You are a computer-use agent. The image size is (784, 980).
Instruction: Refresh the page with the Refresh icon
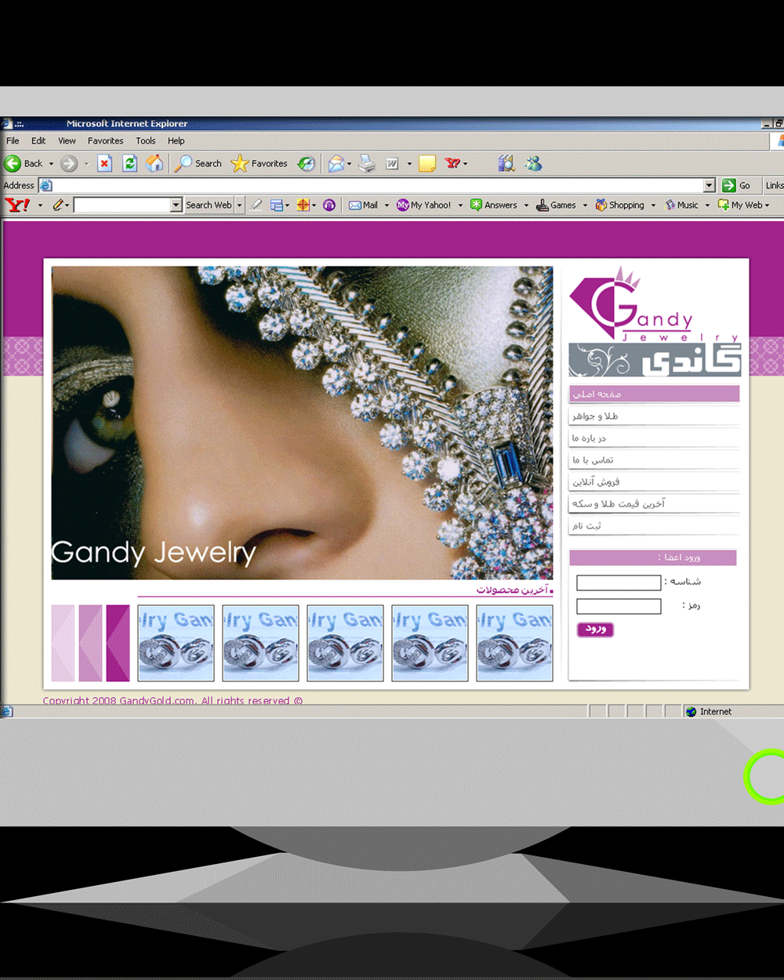[130, 163]
